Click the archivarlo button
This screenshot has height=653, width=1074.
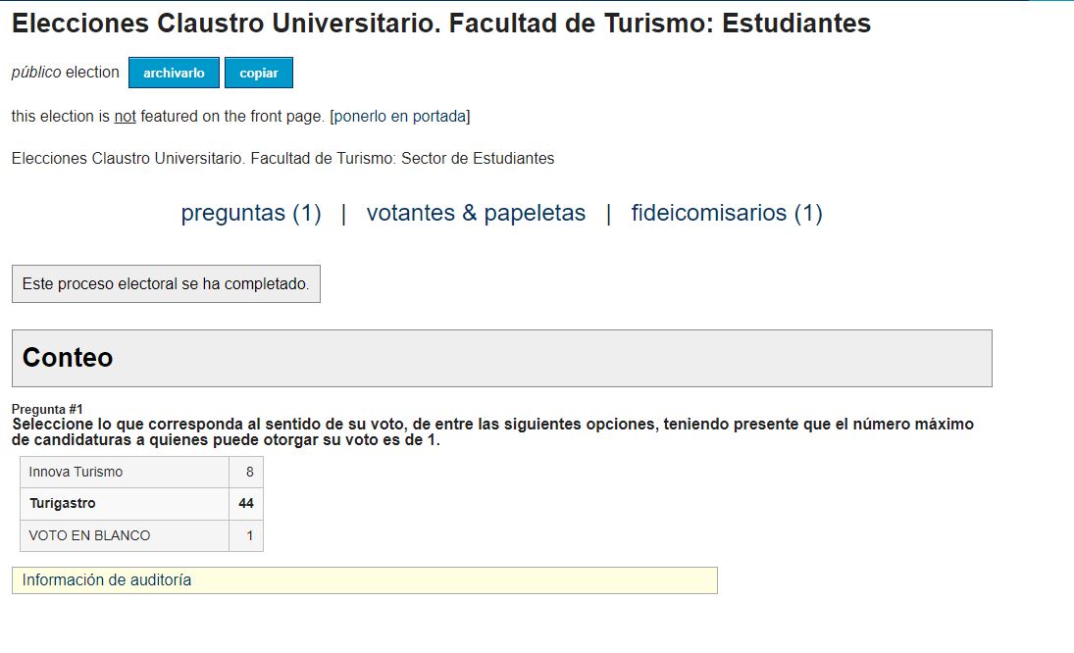[174, 73]
